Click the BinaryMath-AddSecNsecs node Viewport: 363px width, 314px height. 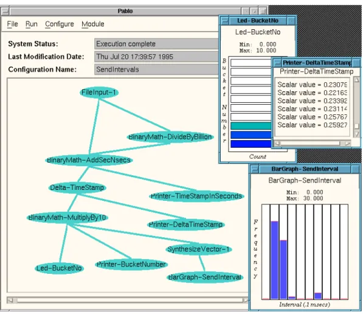click(89, 160)
